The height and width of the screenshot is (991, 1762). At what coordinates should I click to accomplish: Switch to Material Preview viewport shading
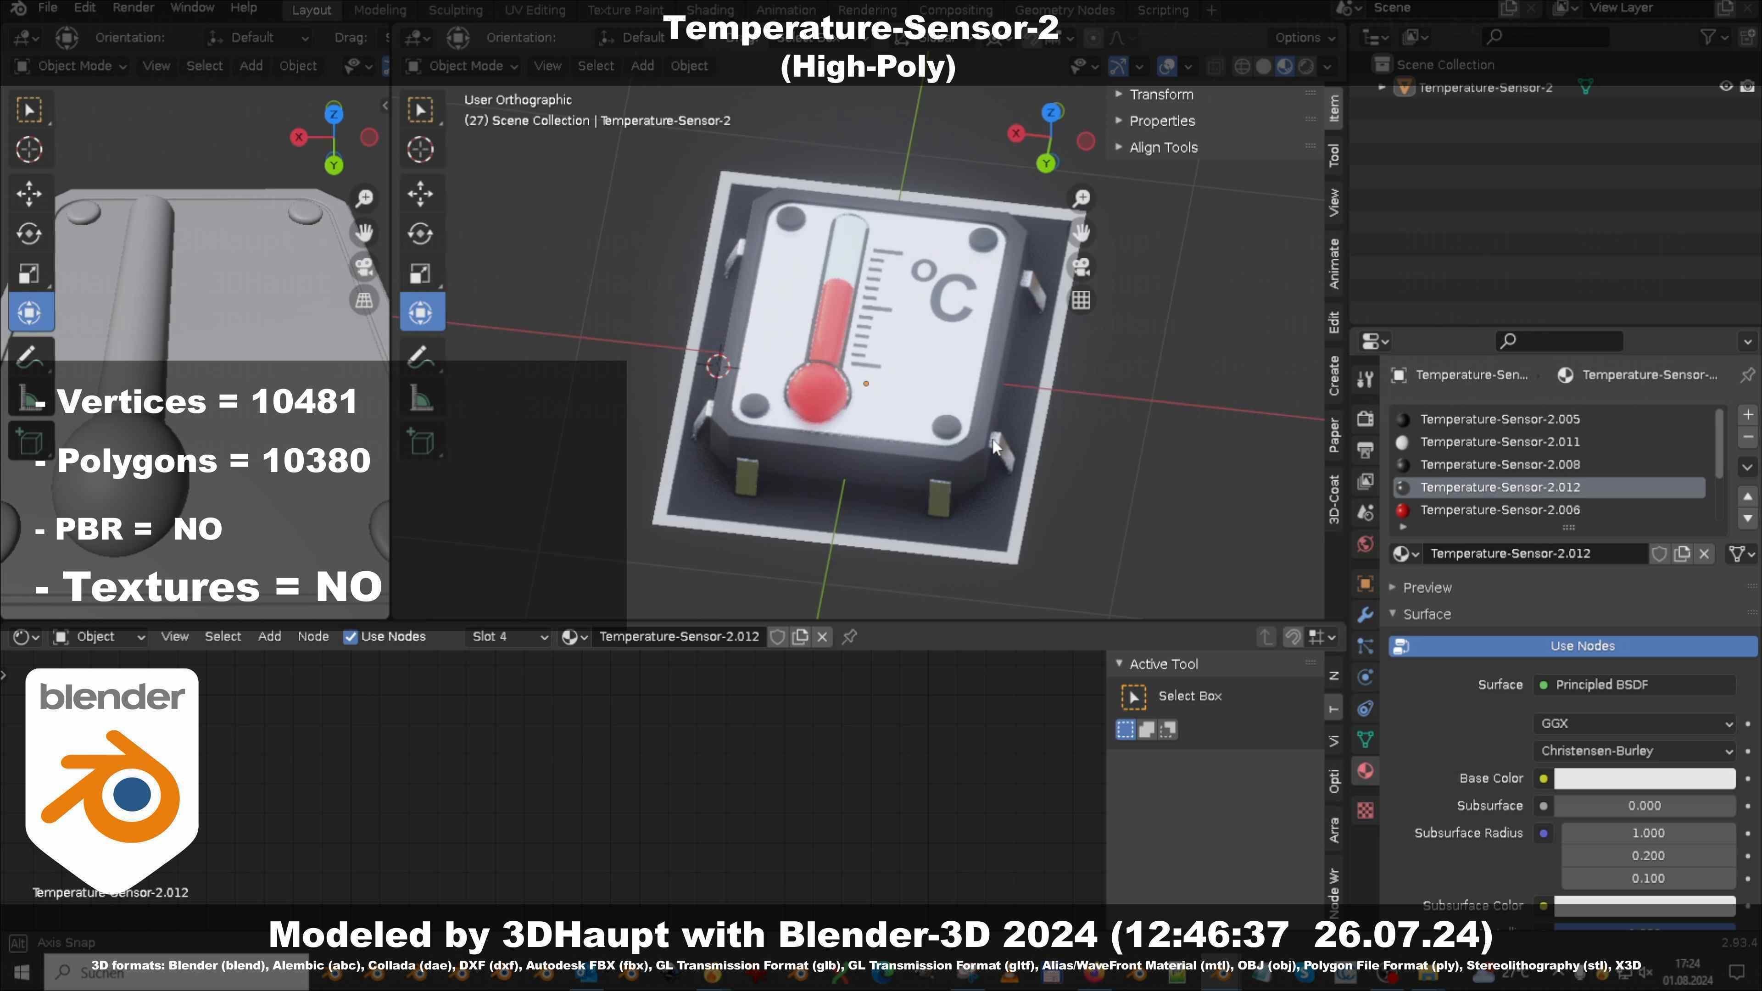1285,67
